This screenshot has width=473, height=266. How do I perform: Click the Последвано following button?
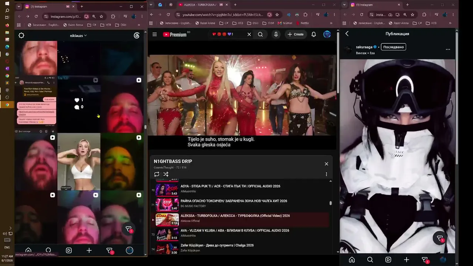[394, 47]
